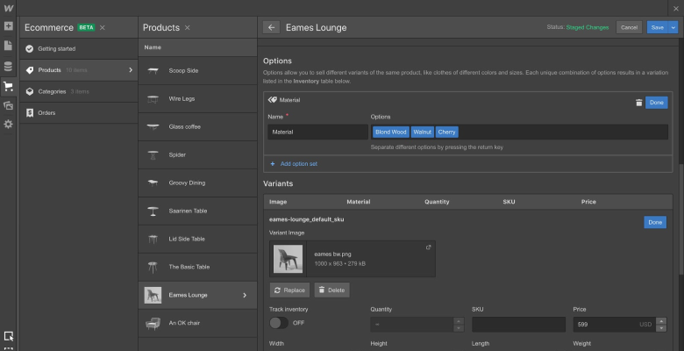Image resolution: width=684 pixels, height=351 pixels.
Task: Open variant image external link icon
Action: 428,247
